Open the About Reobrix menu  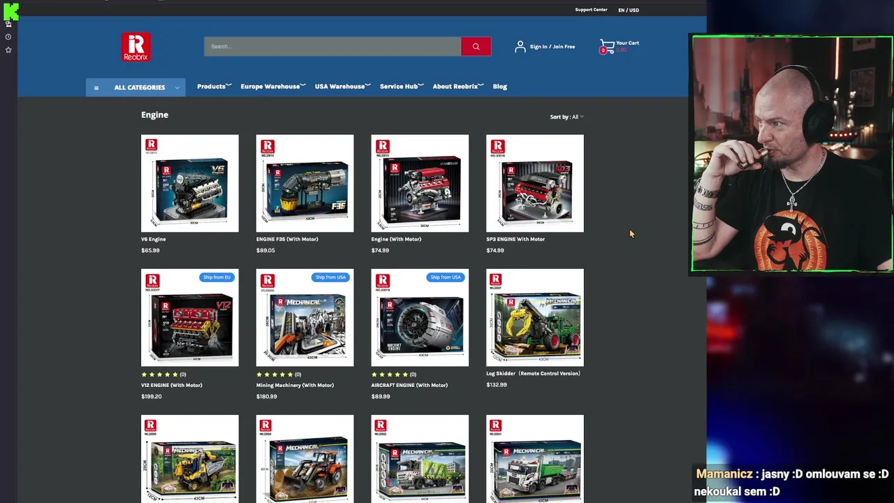[458, 87]
